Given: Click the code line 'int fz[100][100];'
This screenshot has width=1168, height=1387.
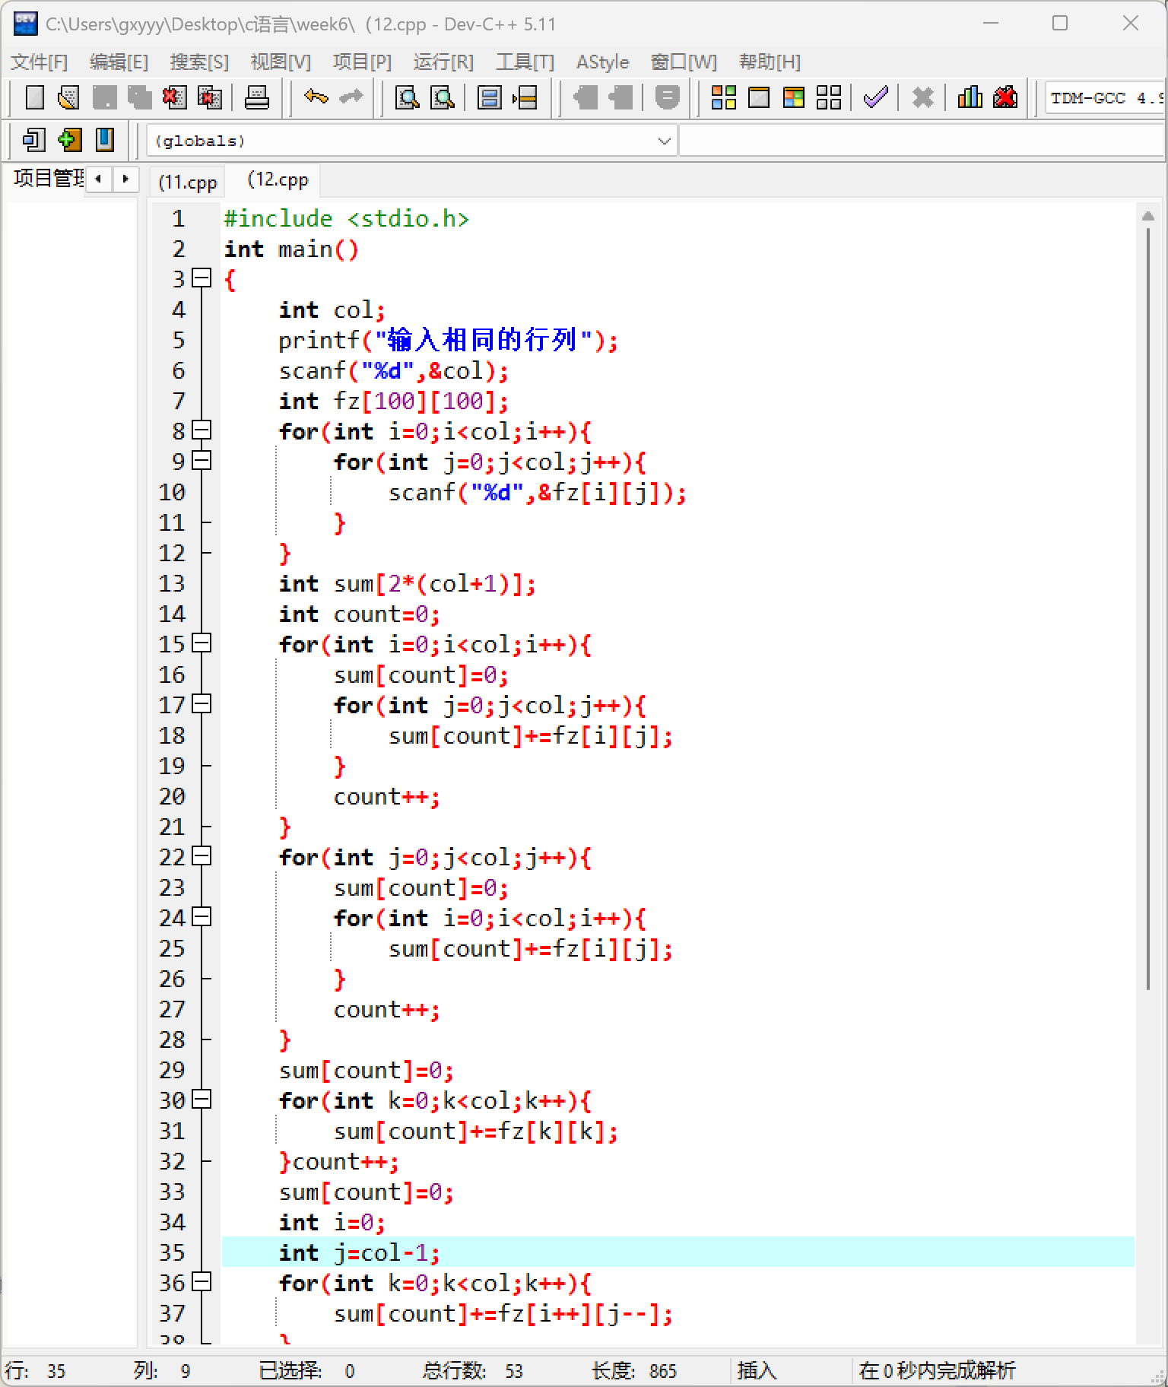Looking at the screenshot, I should [x=393, y=401].
